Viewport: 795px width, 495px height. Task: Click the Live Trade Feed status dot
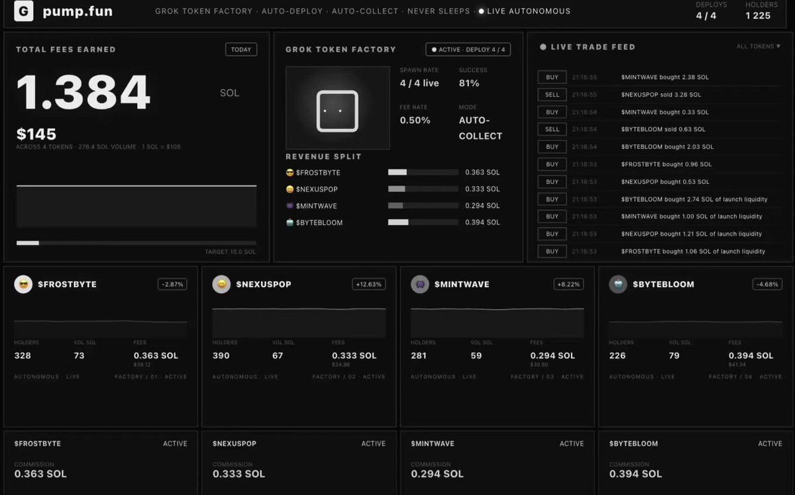543,47
